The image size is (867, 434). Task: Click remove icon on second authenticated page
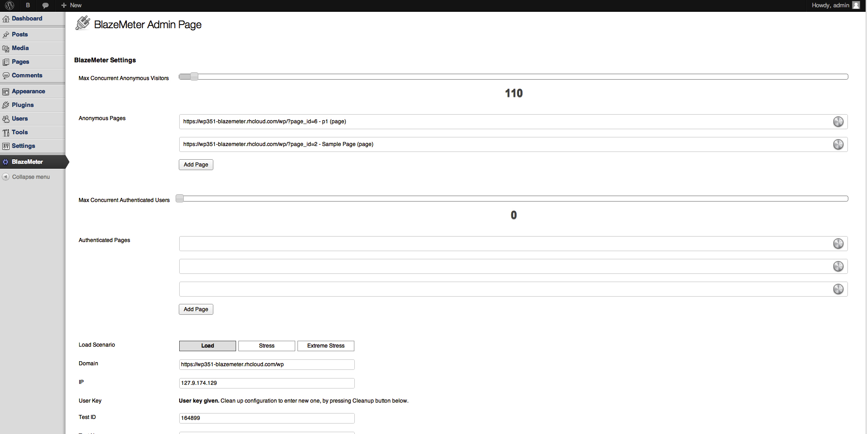click(x=838, y=266)
